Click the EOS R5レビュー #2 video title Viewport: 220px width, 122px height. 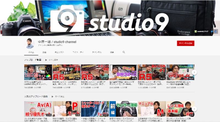tap(93, 83)
